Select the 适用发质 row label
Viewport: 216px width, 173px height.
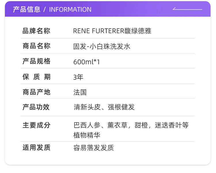point(36,148)
